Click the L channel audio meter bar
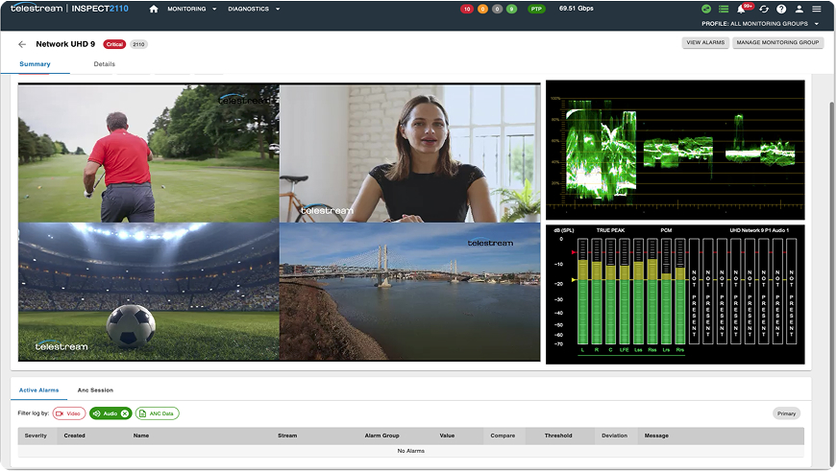Screen dimensions: 836x471 pos(582,292)
